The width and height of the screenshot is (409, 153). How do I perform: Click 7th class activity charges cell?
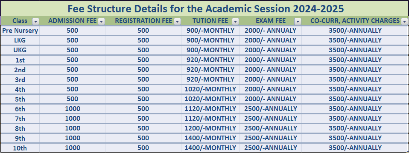[x=355, y=119]
